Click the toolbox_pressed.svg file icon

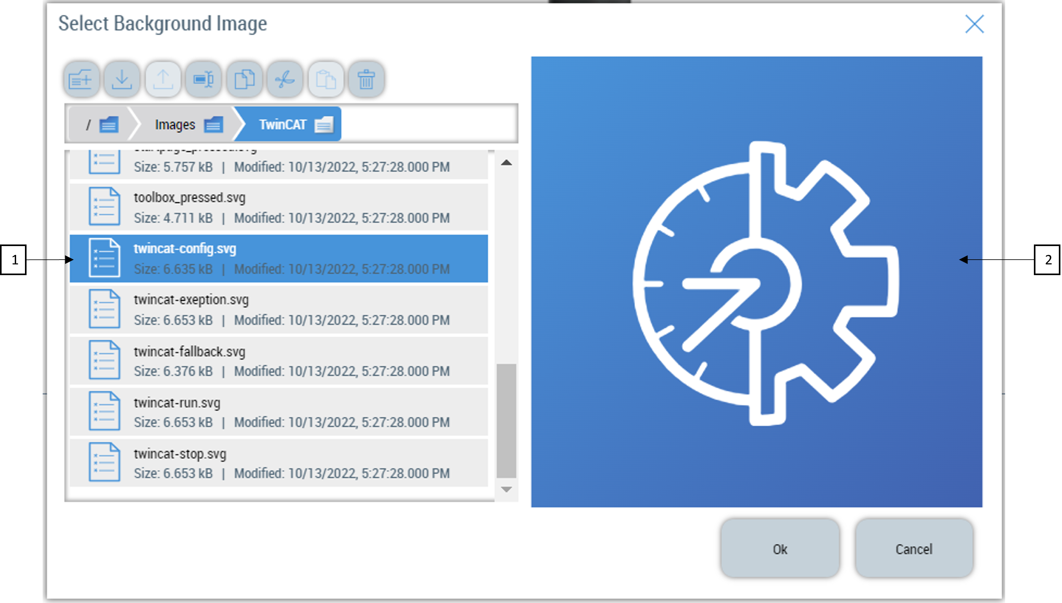point(104,207)
